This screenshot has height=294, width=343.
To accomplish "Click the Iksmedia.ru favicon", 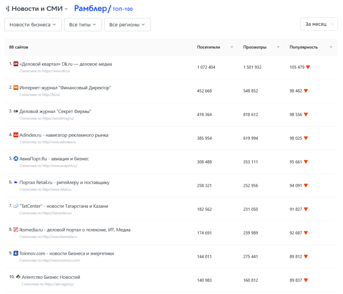I will (x=16, y=229).
